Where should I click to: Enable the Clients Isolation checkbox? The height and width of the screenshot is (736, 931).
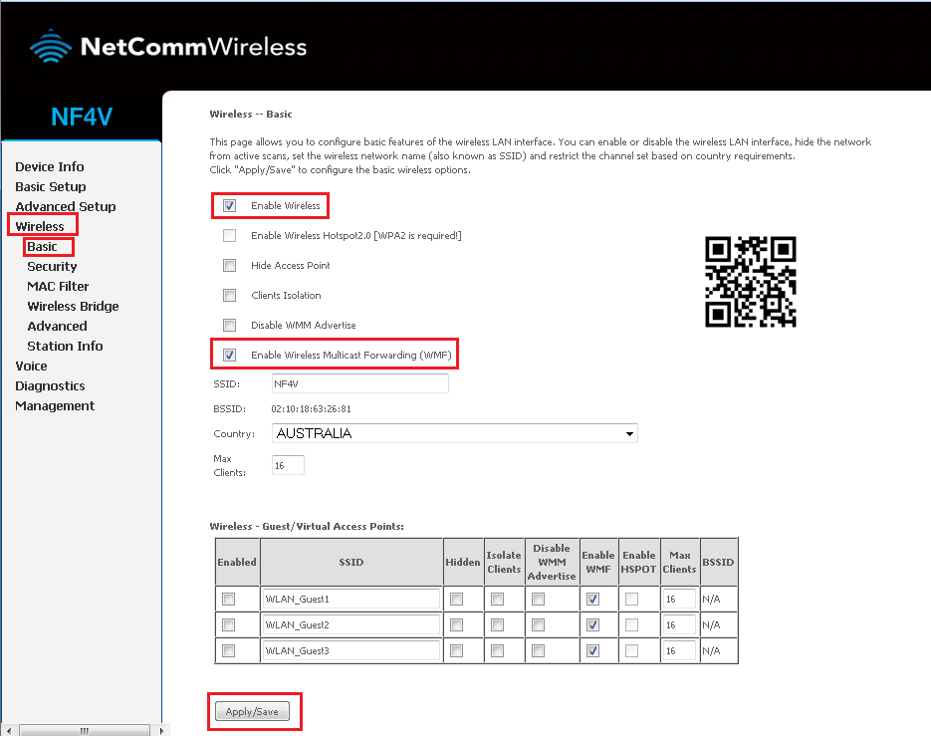[229, 295]
